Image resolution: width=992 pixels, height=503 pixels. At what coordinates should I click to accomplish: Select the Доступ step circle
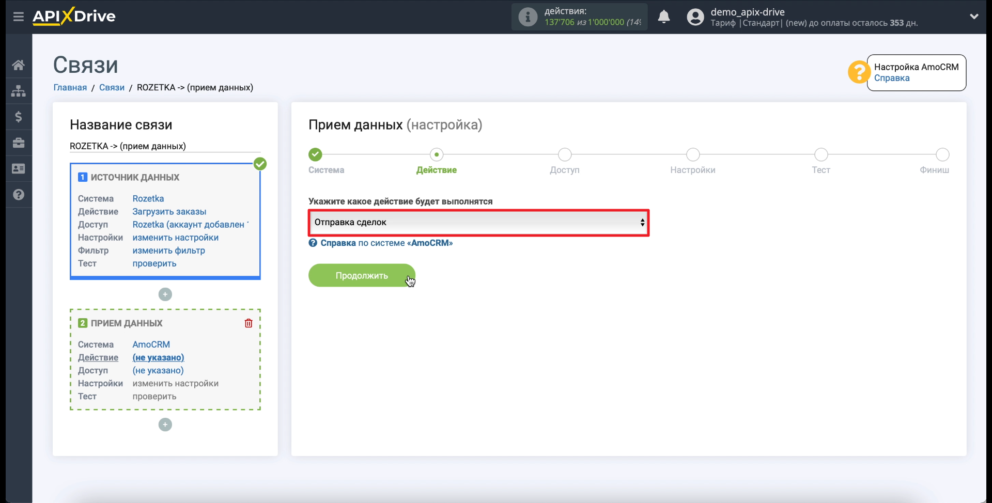pos(565,154)
